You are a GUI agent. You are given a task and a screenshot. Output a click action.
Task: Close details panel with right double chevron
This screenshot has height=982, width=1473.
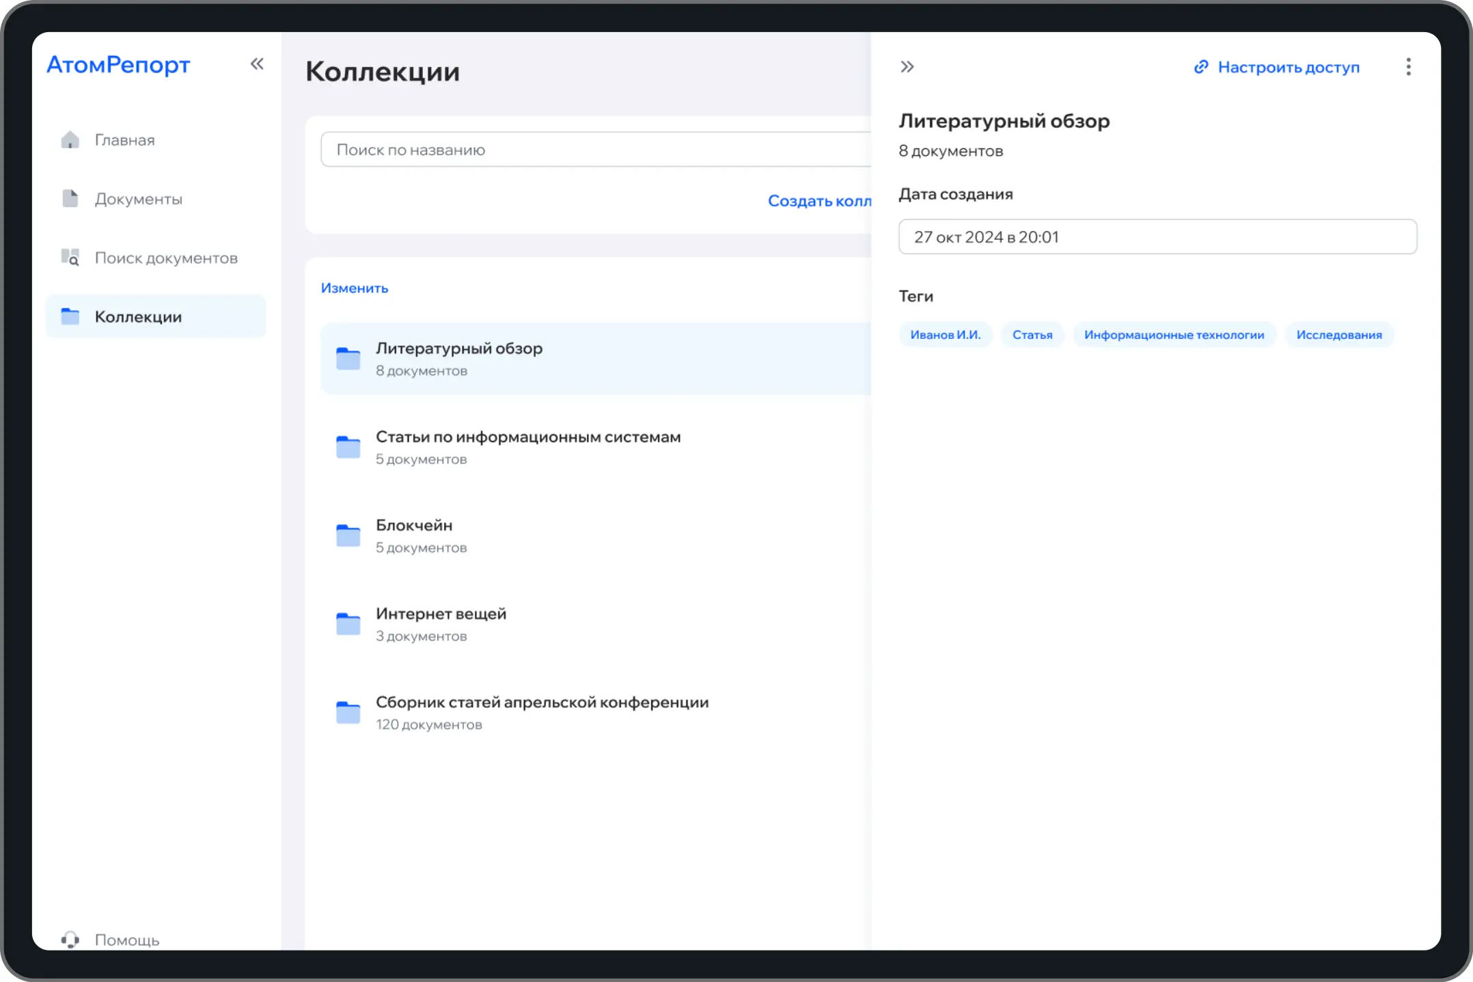coord(907,67)
